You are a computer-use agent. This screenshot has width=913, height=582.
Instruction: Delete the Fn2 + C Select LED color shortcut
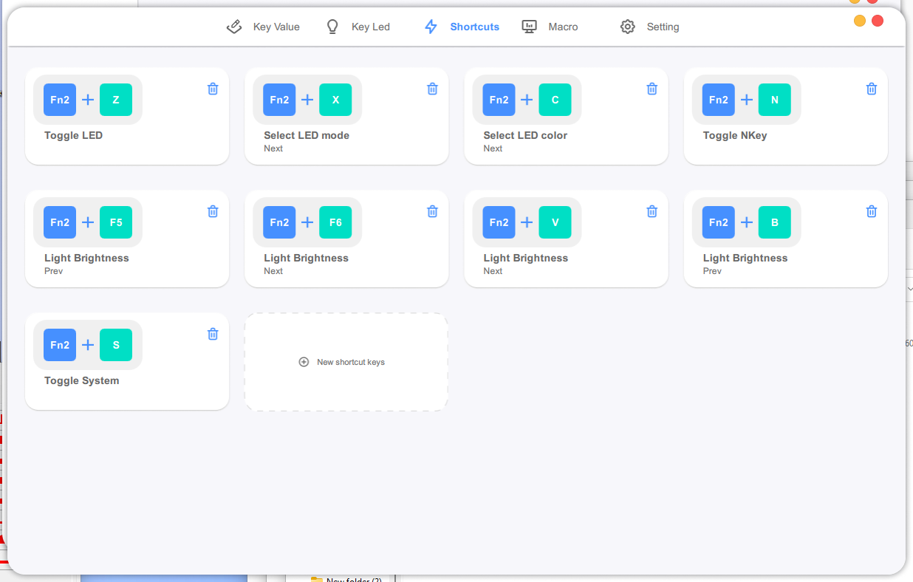(652, 89)
